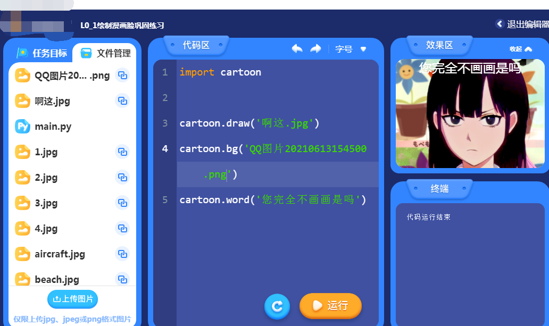549x326 pixels.
Task: Click 上传图片 upload button
Action: pyautogui.click(x=72, y=299)
